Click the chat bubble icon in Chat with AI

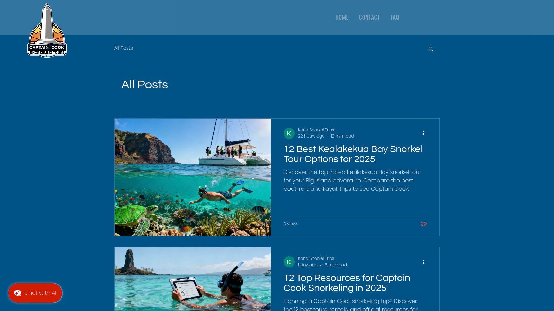[17, 293]
